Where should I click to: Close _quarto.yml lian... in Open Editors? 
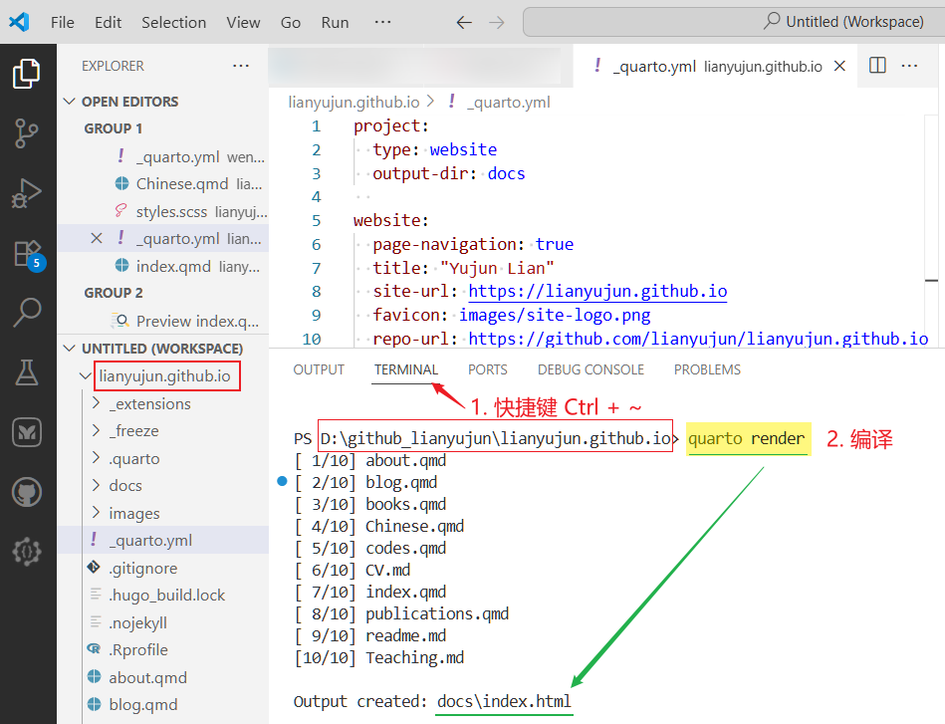[x=97, y=238]
